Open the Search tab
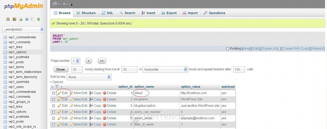 (x=127, y=13)
